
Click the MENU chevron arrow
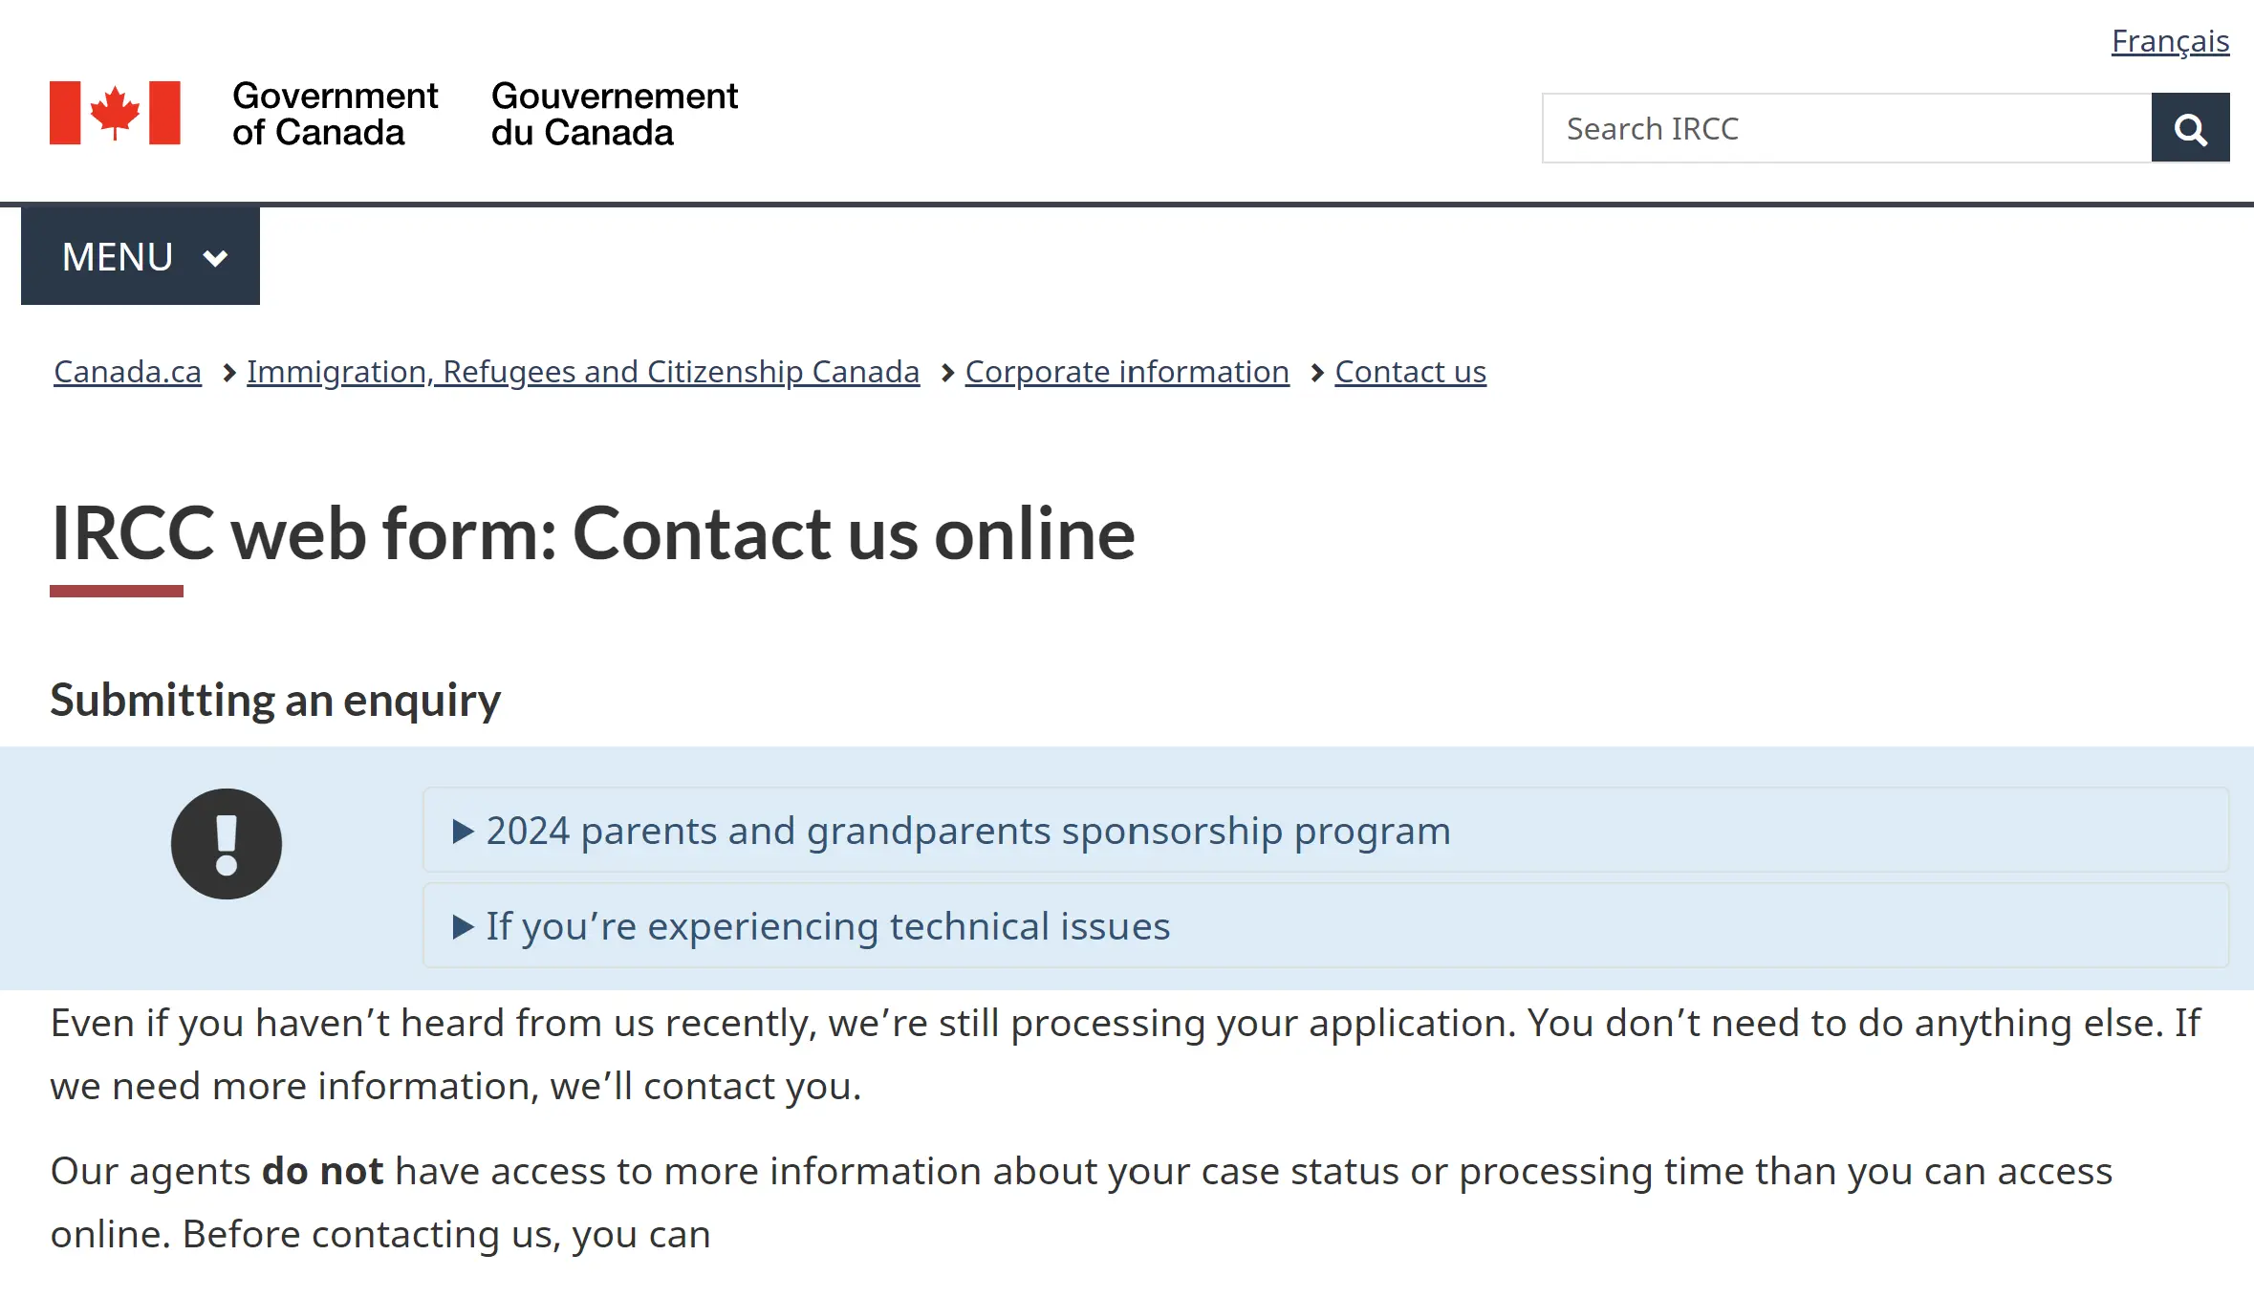(216, 258)
